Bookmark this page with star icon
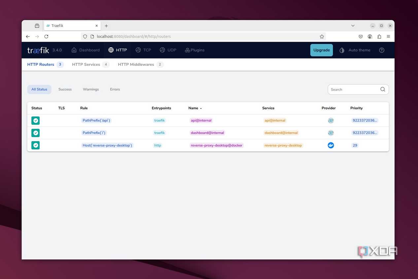Viewport: 418px width, 279px height. 322,36
